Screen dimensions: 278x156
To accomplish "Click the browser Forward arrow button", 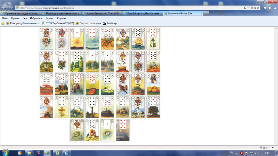I will click(x=11, y=8).
